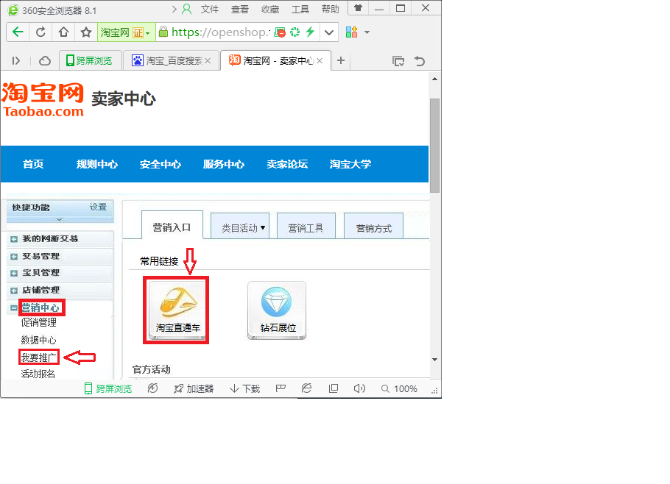Open 安全中心 in navigation bar
The height and width of the screenshot is (484, 670).
(161, 164)
